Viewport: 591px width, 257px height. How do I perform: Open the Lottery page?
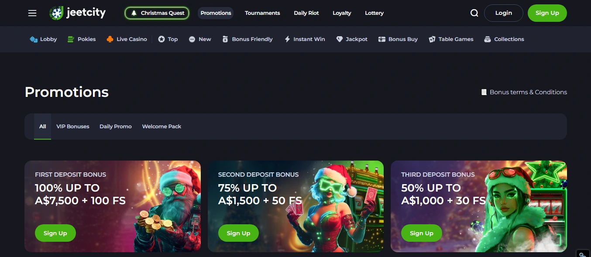point(374,13)
